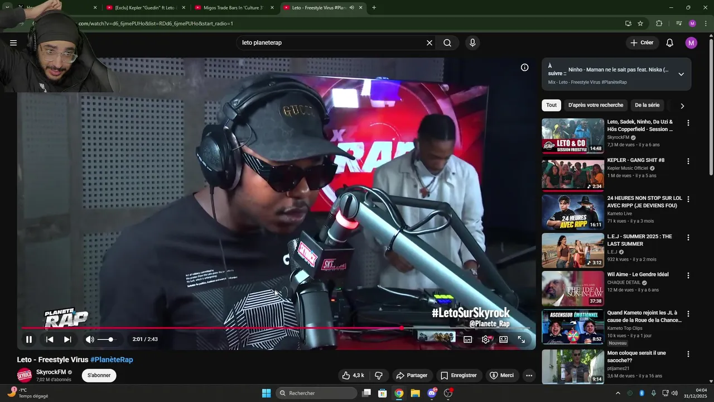Seek on the red video progress bar
The height and width of the screenshot is (402, 714).
click(276, 328)
